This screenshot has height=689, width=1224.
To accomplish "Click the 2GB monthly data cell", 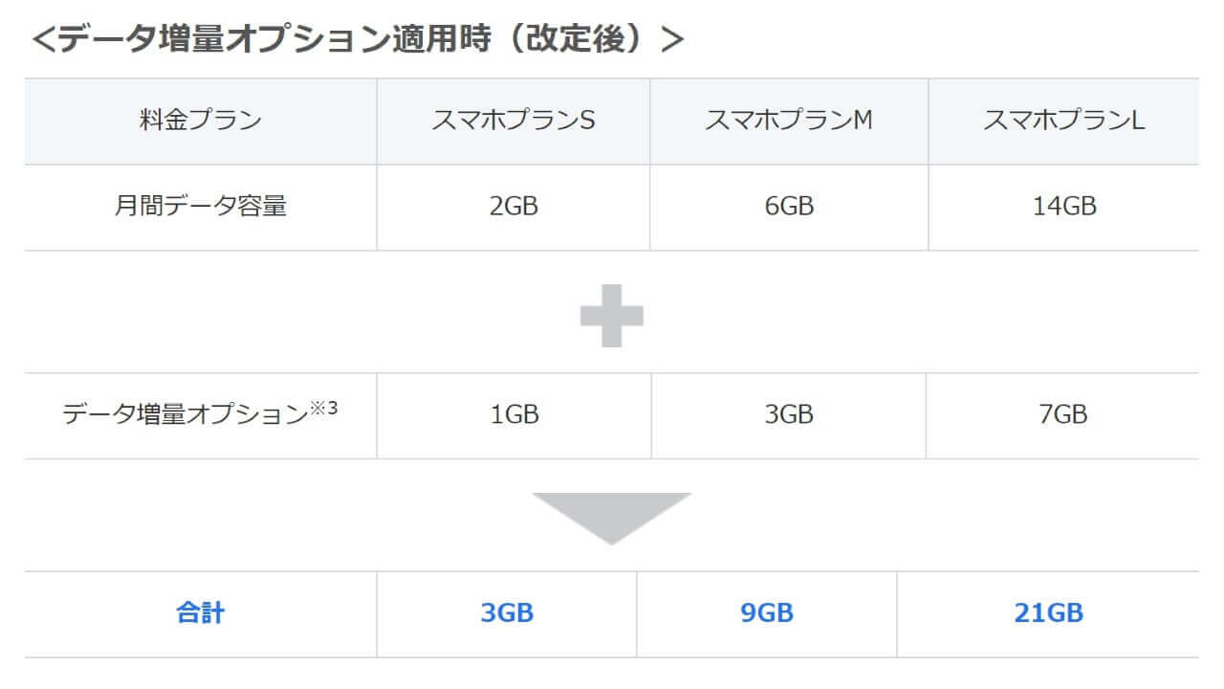I will 514,207.
